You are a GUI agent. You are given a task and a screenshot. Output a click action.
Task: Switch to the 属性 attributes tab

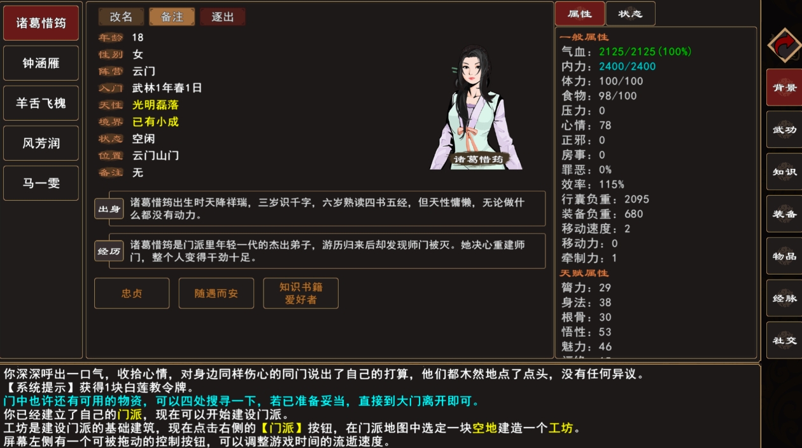pos(579,13)
